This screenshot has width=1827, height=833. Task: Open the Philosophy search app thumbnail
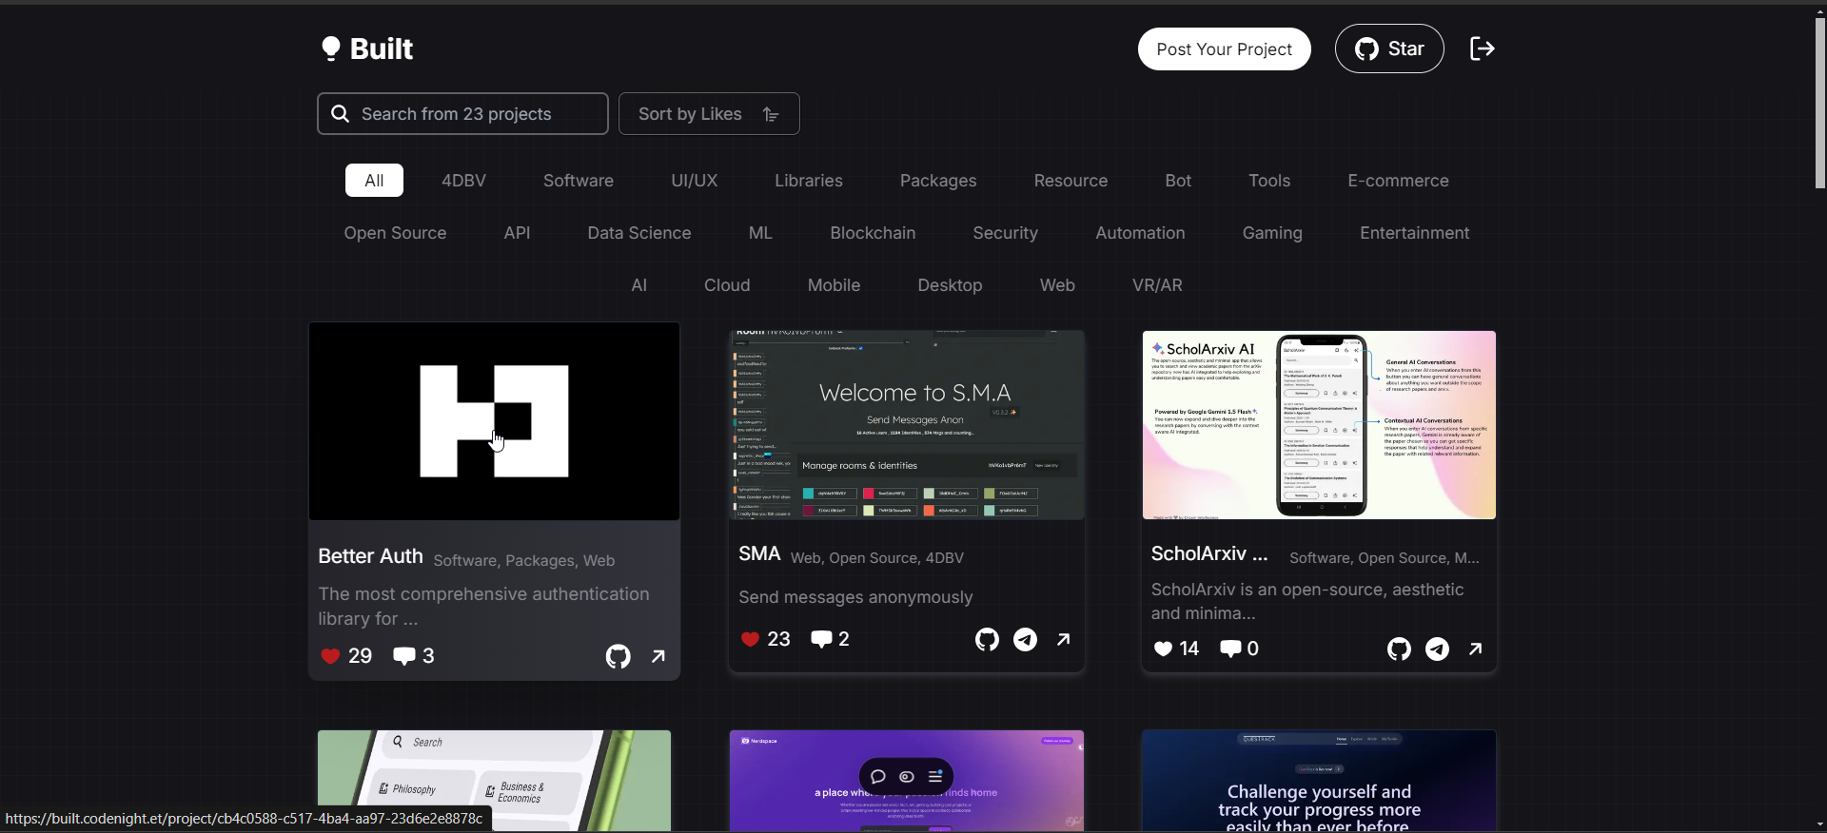click(x=494, y=781)
